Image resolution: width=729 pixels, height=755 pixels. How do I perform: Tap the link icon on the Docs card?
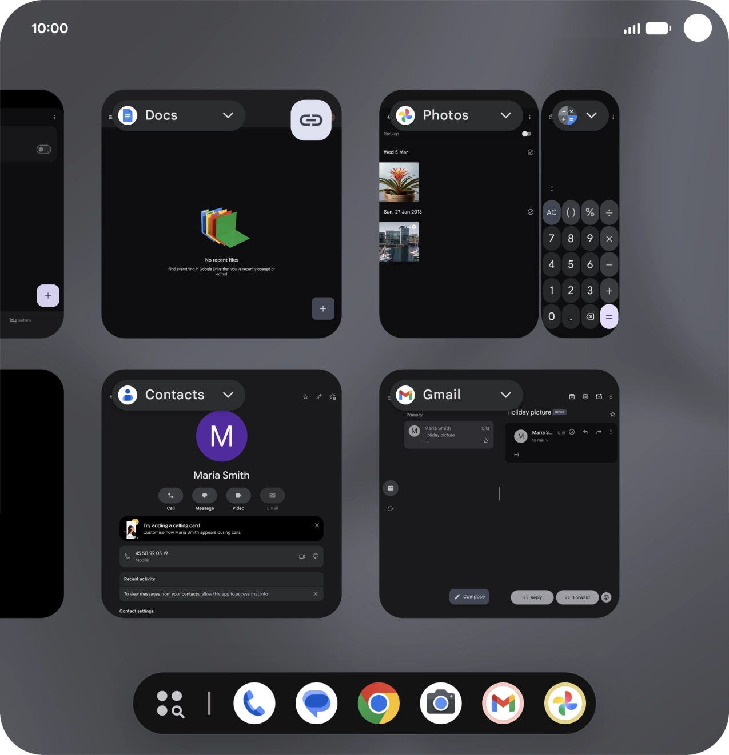tap(311, 121)
